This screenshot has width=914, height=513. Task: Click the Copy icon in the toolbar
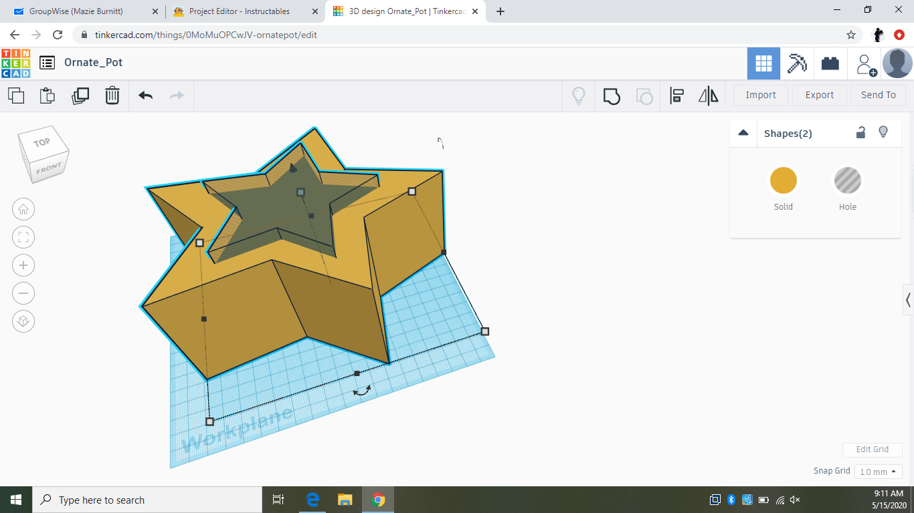[x=16, y=96]
